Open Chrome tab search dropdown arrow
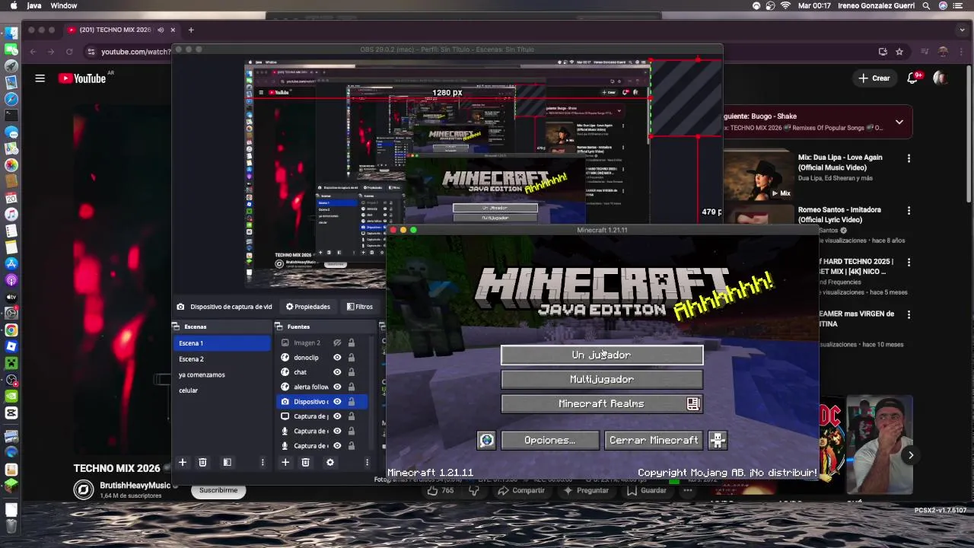The width and height of the screenshot is (974, 548). 962,30
